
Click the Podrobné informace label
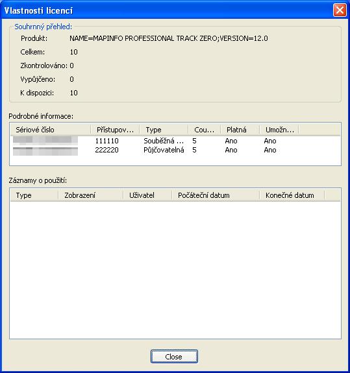coord(41,116)
